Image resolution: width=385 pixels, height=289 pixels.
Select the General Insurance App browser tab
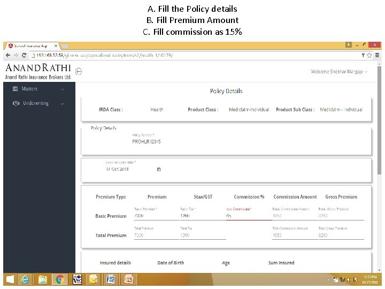(x=33, y=45)
